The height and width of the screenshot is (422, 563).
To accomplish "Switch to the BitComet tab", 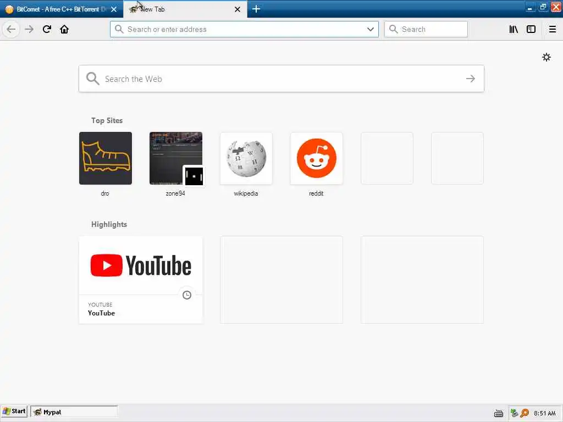I will [x=62, y=9].
